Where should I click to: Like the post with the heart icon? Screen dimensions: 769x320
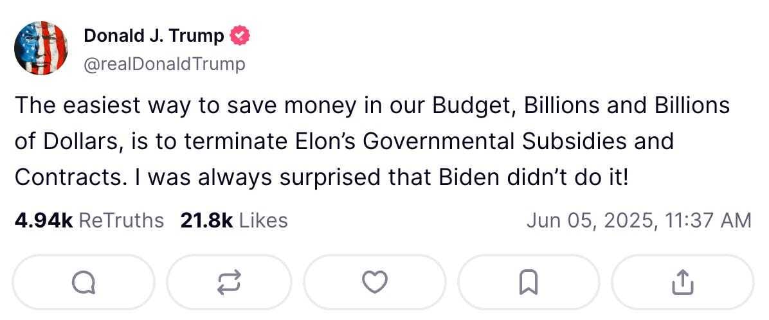click(375, 281)
